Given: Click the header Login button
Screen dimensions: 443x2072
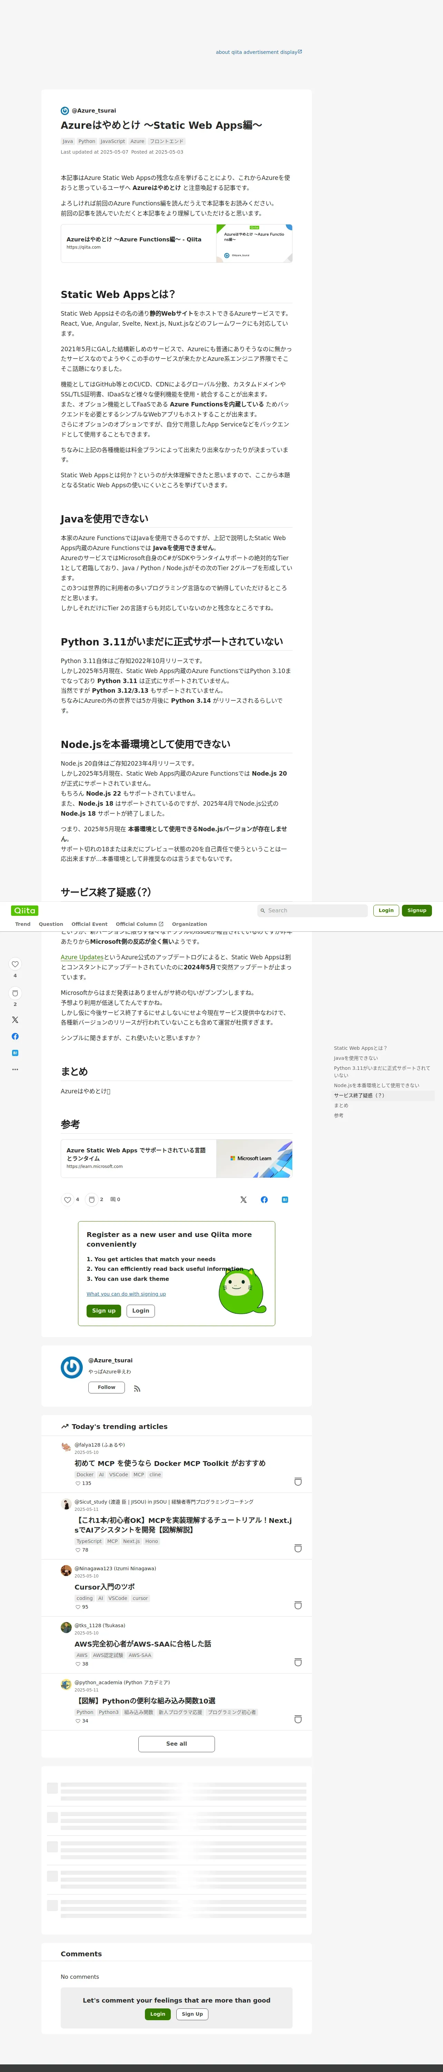Looking at the screenshot, I should [x=386, y=911].
